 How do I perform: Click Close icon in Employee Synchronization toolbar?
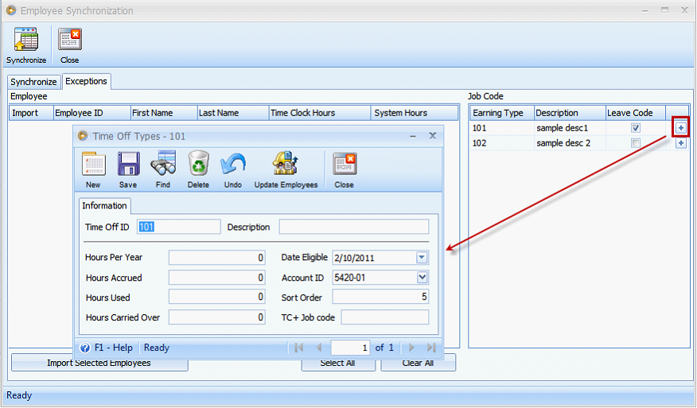tap(70, 40)
